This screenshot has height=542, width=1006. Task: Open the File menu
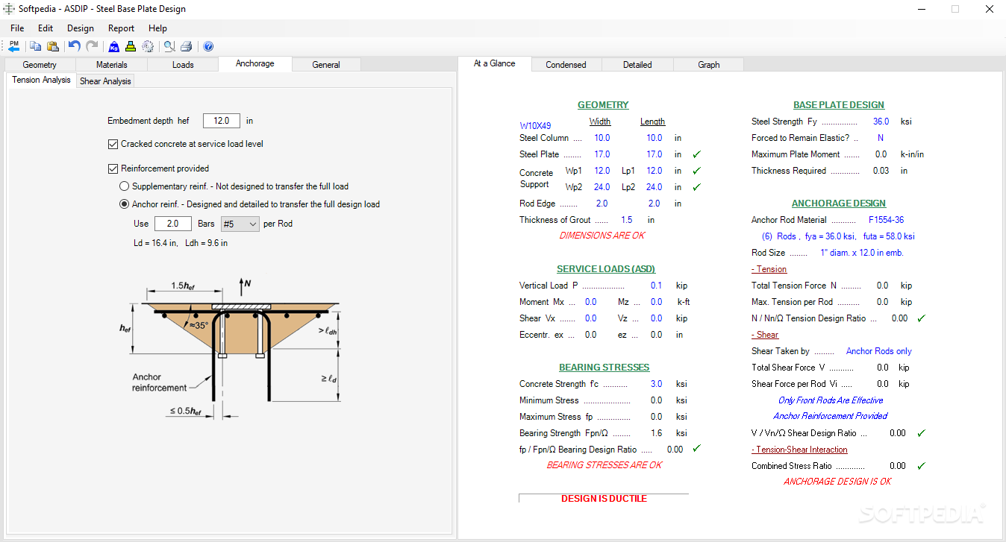[17, 28]
